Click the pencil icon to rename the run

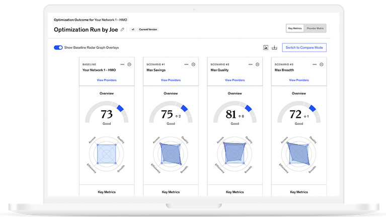coord(122,29)
